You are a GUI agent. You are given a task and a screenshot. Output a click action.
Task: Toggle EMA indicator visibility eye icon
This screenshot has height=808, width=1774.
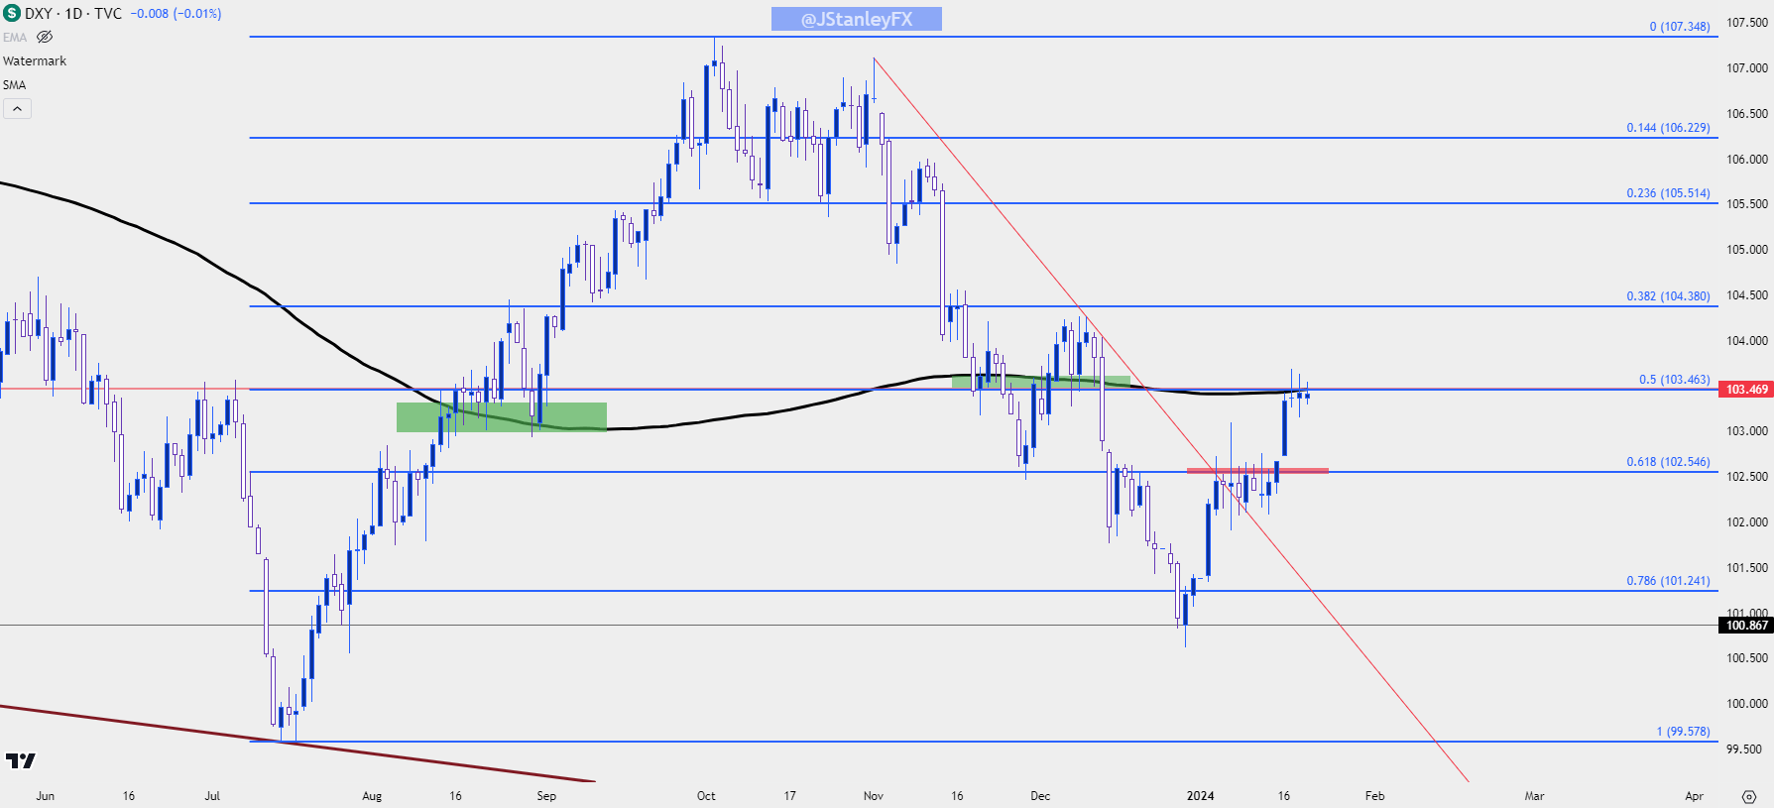[x=45, y=37]
